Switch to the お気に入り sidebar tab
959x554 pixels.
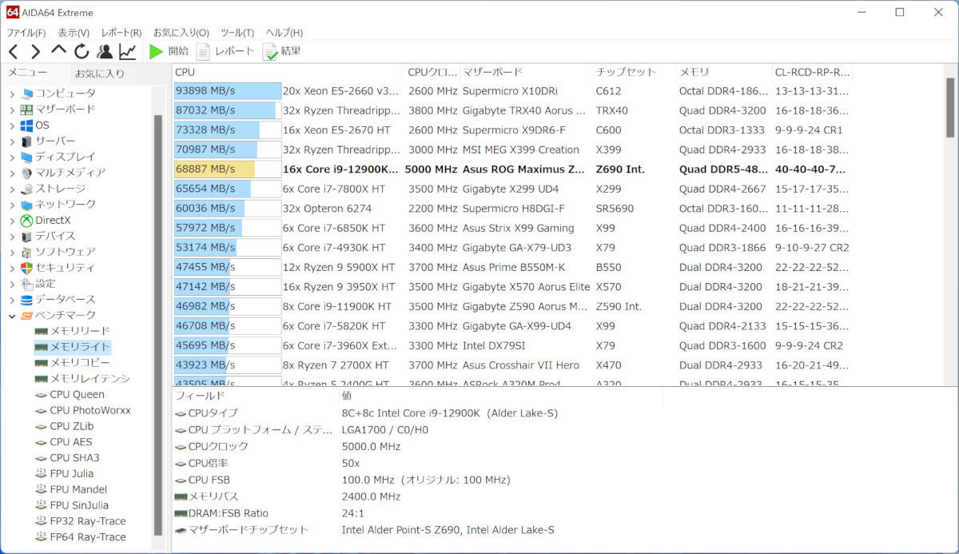point(100,74)
